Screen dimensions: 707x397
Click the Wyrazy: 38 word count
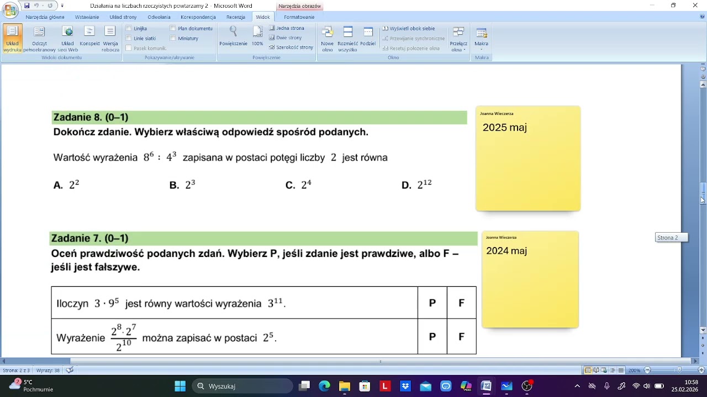pos(48,371)
